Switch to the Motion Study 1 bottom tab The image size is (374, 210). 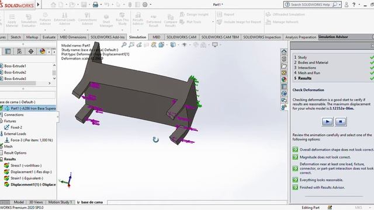[60, 202]
